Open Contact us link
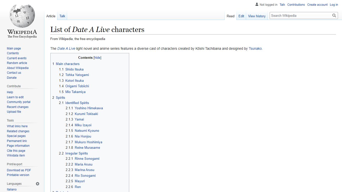The height and width of the screenshot is (192, 342). tap(14, 73)
